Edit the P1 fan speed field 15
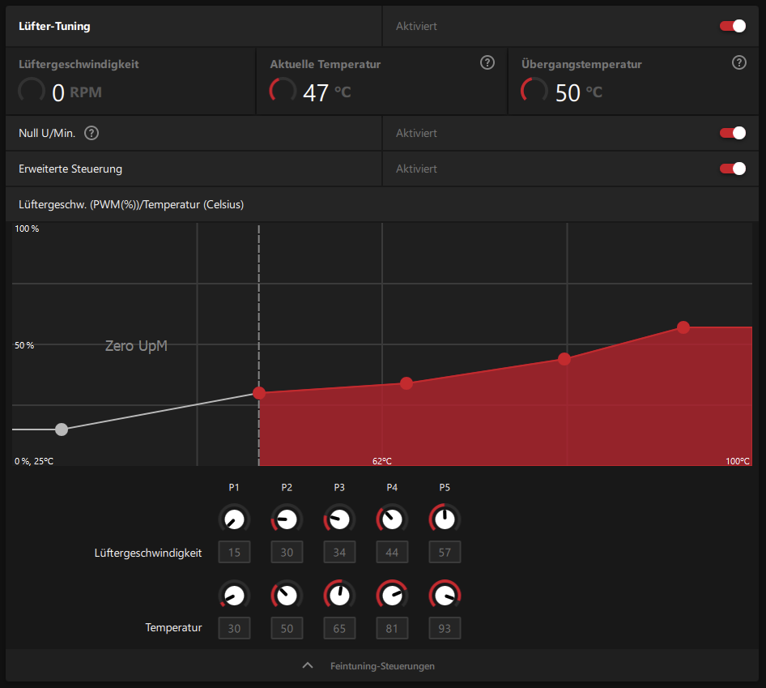The height and width of the screenshot is (688, 766). click(x=234, y=552)
